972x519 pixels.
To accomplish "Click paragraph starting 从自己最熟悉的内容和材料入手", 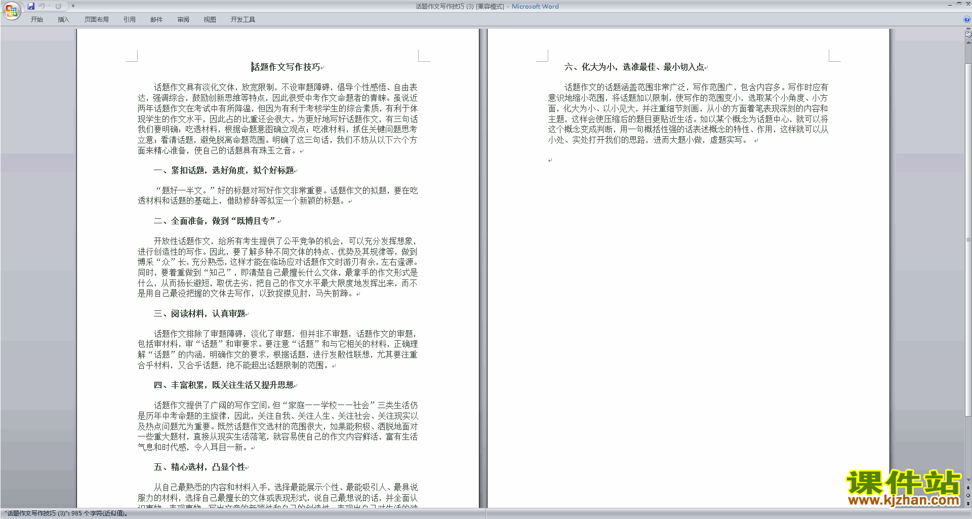I will 278,495.
